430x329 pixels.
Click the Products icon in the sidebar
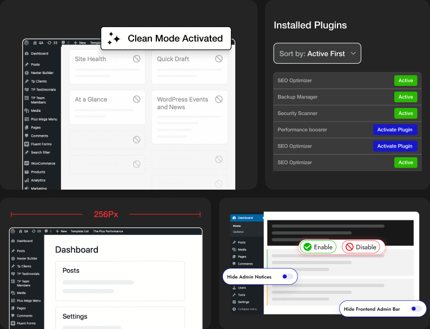(27, 172)
